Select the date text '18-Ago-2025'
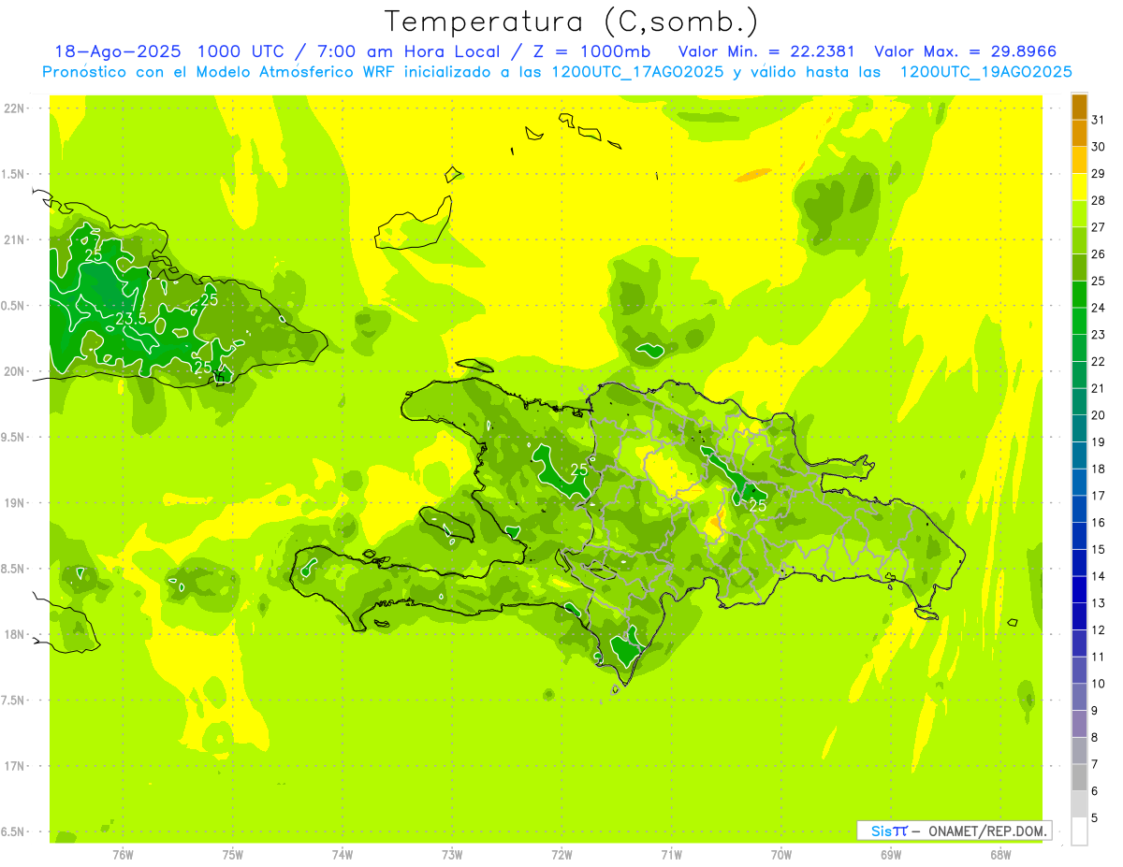Viewport: 1123px width, 867px height. point(117,51)
